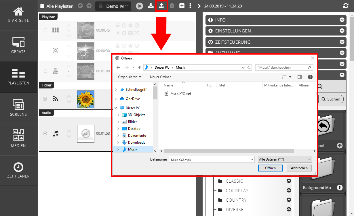Screen dimensions: 354x216
Task: Toggle checkbox for the Ticker RSS entry
Action: pyautogui.click(x=45, y=99)
